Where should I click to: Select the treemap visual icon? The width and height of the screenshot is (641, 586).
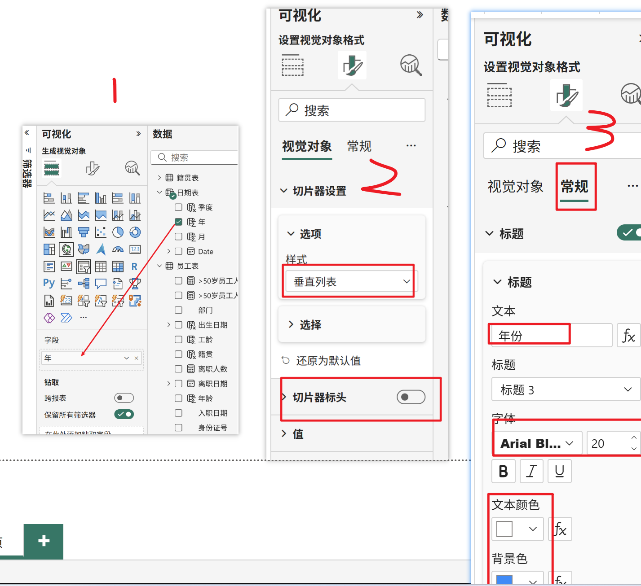tap(49, 249)
